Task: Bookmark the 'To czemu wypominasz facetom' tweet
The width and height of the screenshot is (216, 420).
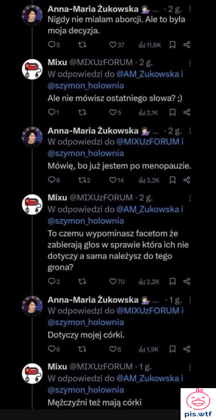Action: point(172,282)
